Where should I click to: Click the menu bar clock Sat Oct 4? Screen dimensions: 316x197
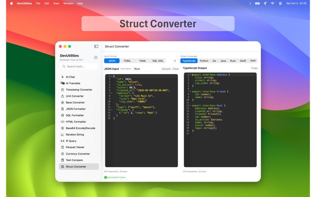(296, 3)
